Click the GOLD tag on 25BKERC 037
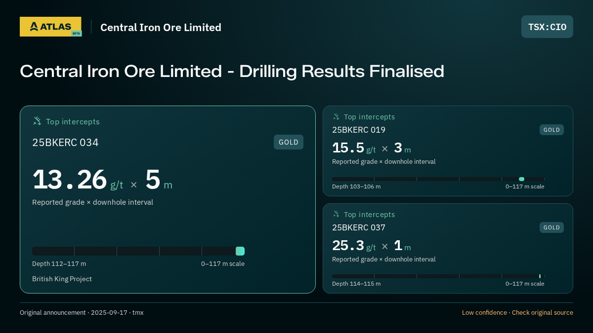This screenshot has height=333, width=593. tap(551, 227)
